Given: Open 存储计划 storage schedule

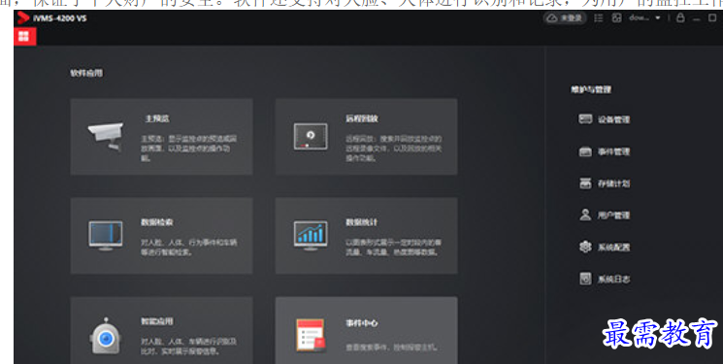Looking at the screenshot, I should tap(604, 183).
